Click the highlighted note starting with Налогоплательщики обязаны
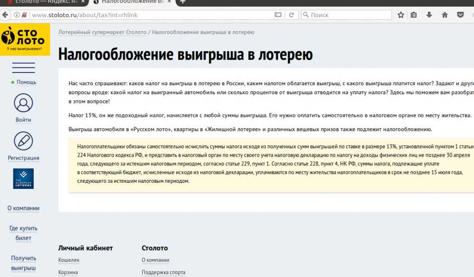 (271, 165)
